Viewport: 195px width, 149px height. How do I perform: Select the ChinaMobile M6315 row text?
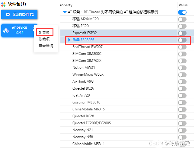pyautogui.click(x=88, y=109)
